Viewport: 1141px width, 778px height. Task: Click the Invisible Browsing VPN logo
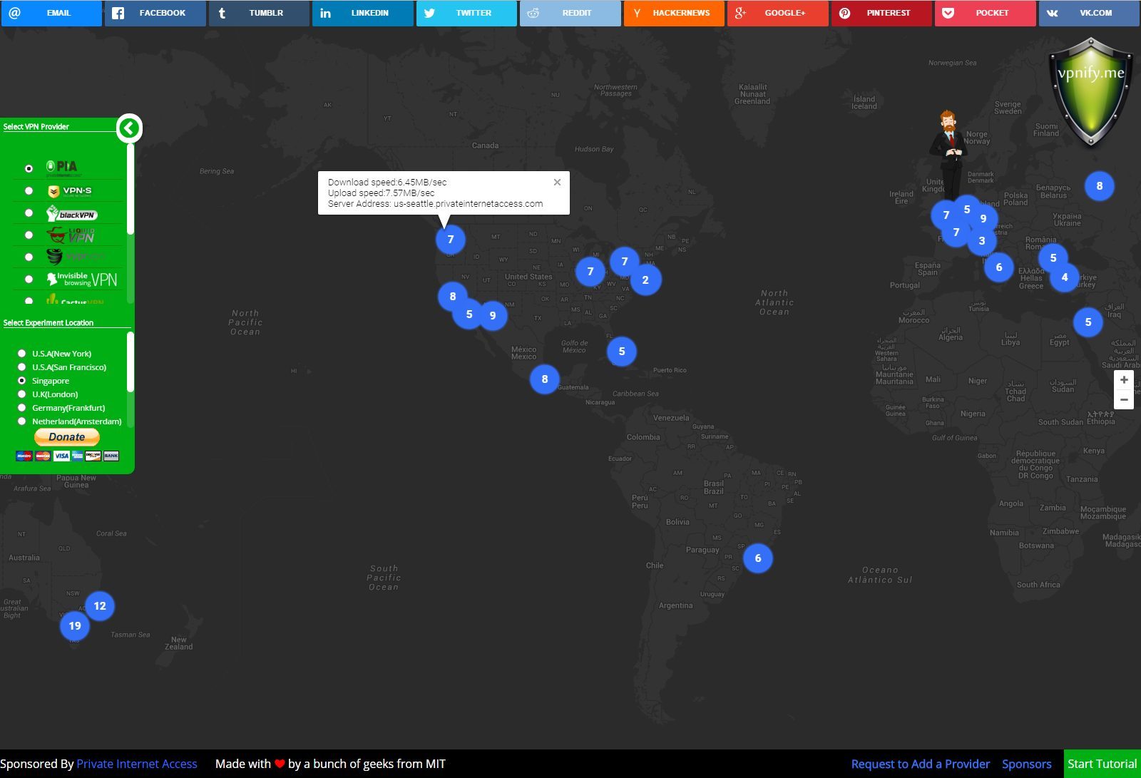pos(82,279)
